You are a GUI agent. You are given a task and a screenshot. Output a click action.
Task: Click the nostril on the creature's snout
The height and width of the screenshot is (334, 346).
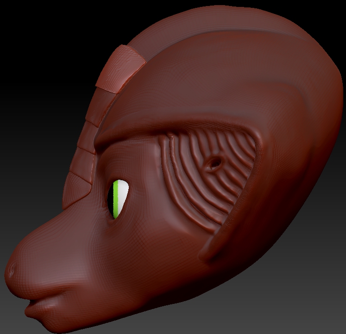coord(11,271)
